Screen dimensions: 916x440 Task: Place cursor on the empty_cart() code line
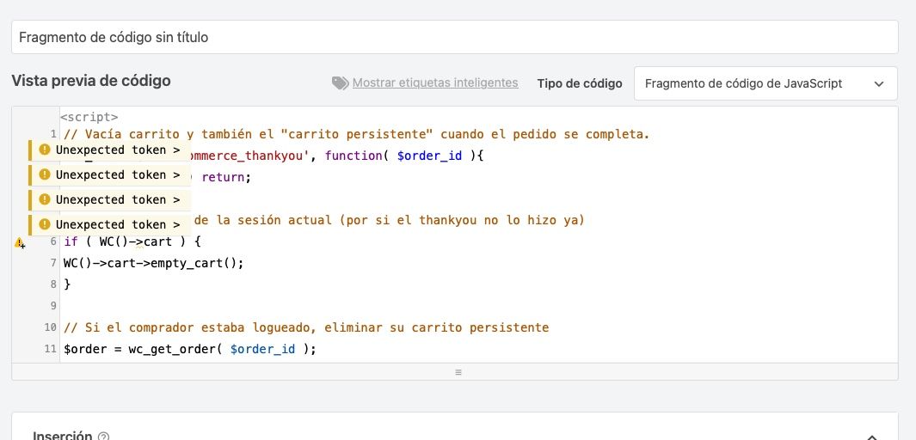155,263
